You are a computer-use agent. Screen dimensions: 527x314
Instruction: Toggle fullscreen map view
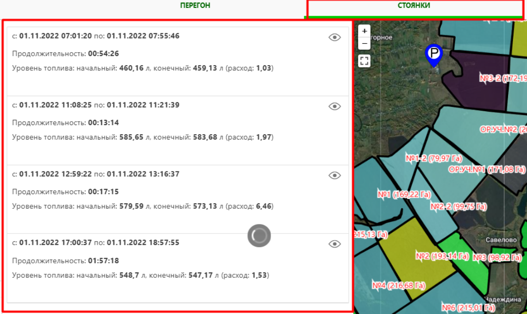[x=364, y=61]
